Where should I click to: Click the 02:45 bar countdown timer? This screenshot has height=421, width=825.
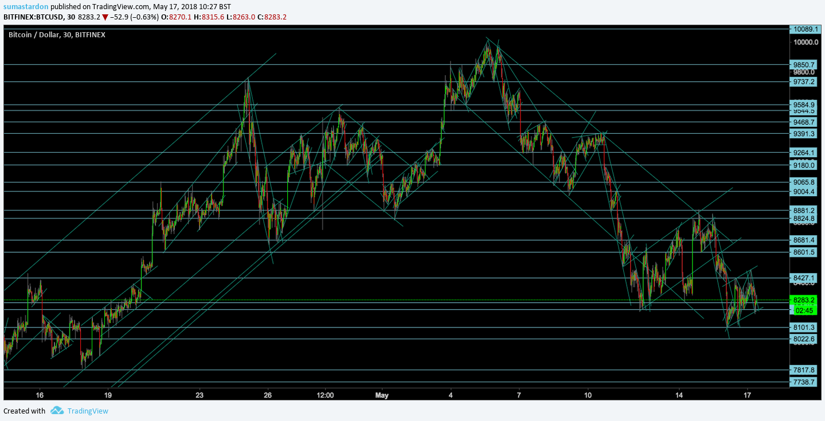(803, 310)
